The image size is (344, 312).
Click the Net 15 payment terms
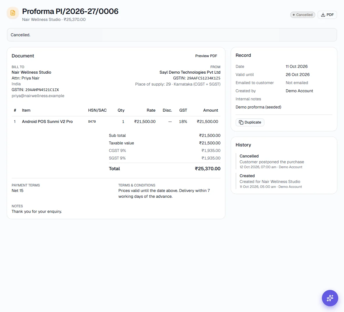point(17,191)
